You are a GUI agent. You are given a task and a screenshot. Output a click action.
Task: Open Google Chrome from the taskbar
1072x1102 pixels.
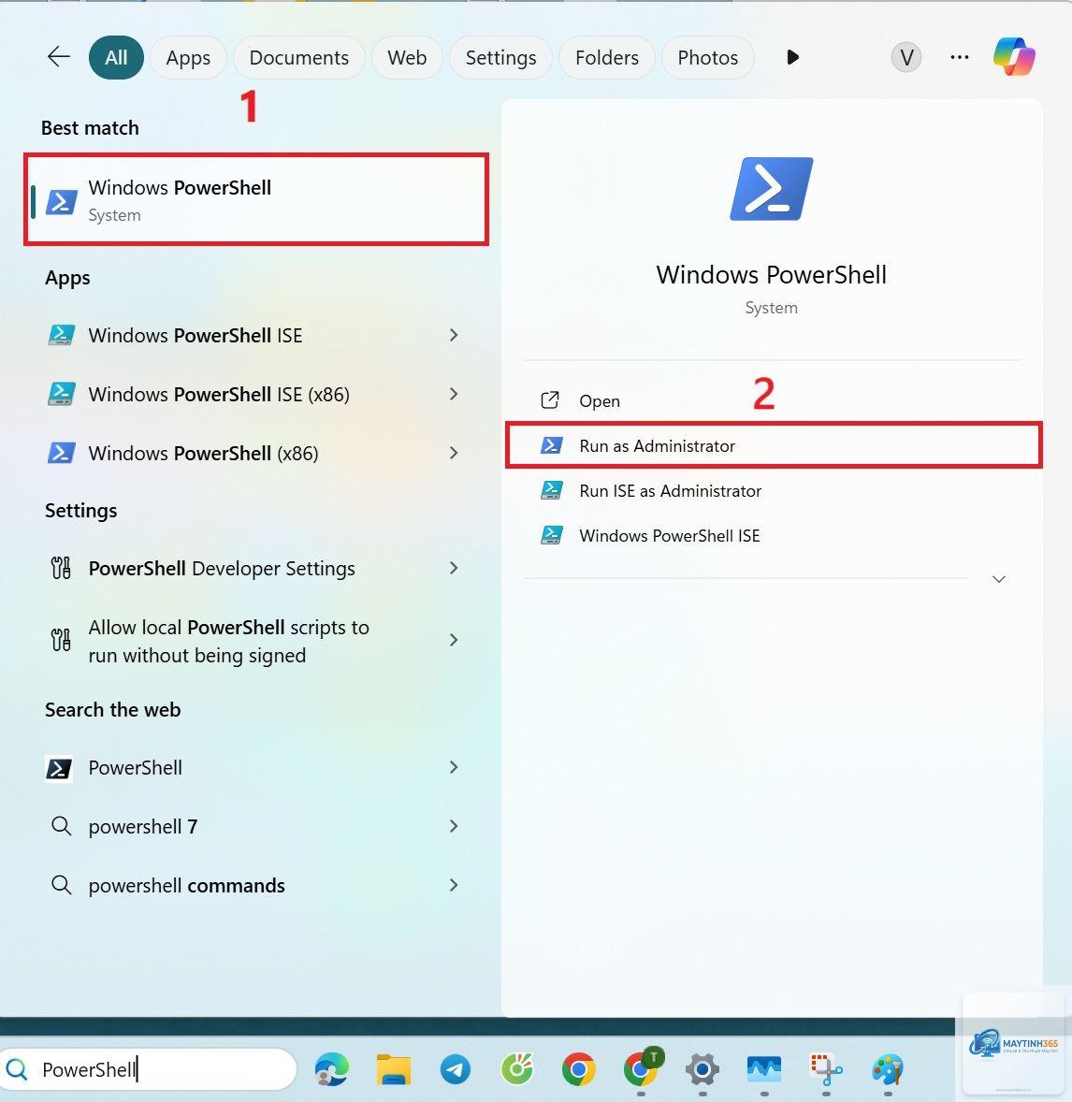click(578, 1069)
